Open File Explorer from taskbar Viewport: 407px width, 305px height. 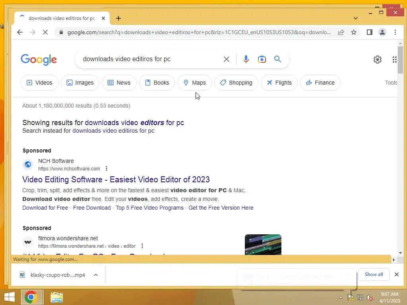tap(56, 297)
